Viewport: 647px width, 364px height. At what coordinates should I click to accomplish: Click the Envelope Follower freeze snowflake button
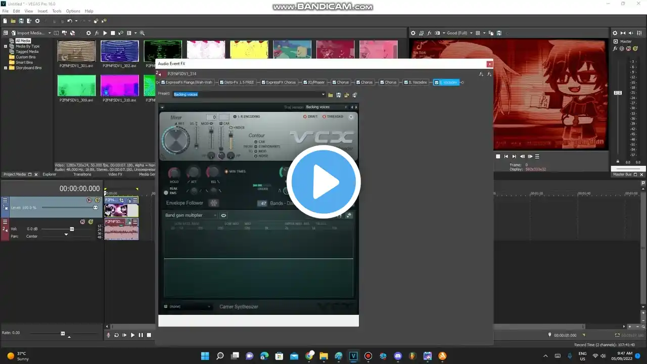214,203
